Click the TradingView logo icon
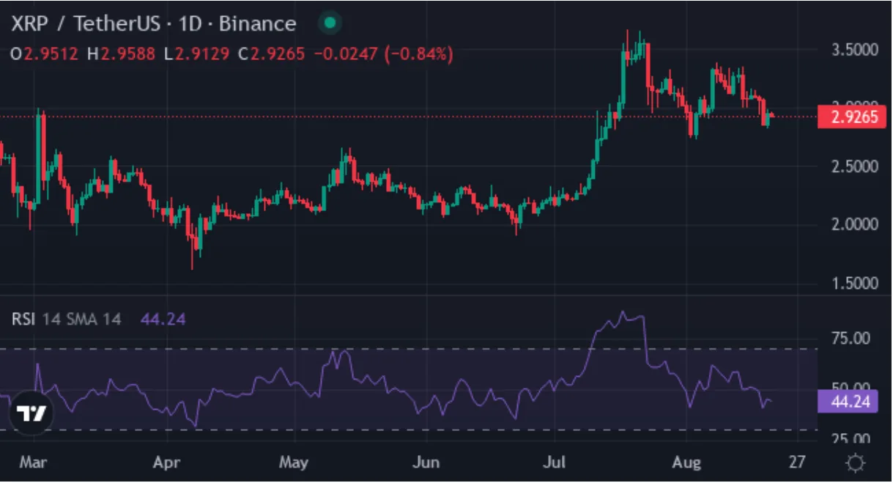This screenshot has height=483, width=893. (x=32, y=414)
